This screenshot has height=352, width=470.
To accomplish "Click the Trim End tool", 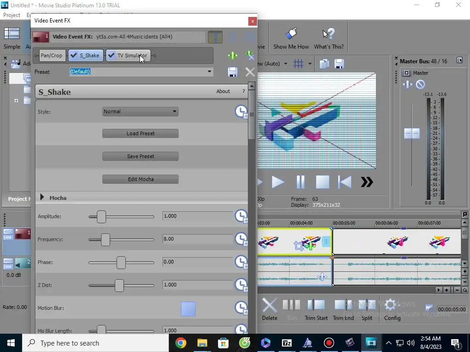I will click(343, 309).
